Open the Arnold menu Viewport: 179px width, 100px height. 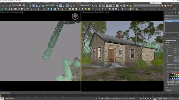click(114, 3)
